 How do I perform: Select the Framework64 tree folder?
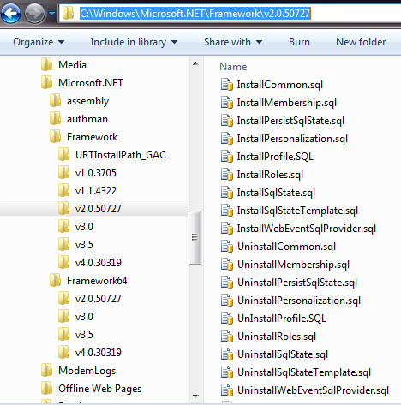point(88,280)
